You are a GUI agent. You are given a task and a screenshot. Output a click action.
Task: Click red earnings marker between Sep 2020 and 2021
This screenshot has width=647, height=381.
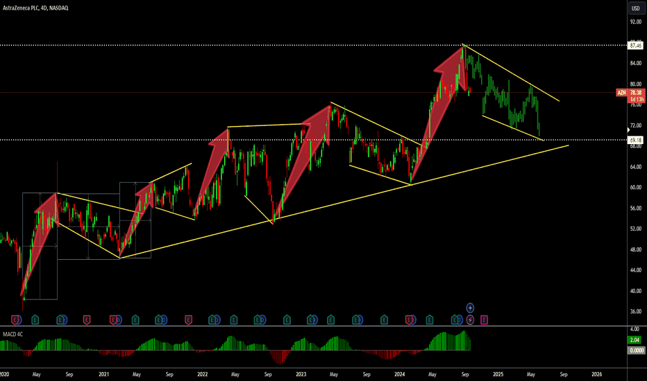[87, 319]
